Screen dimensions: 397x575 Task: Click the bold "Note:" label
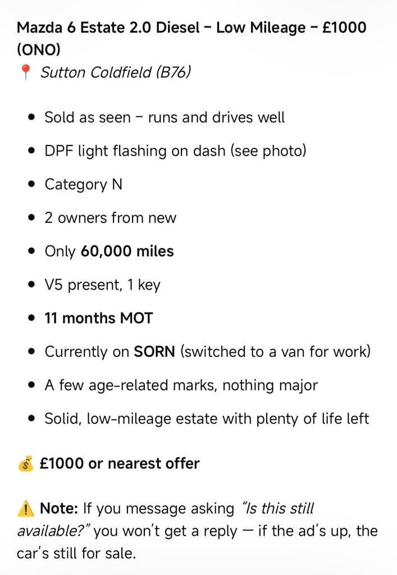pos(58,509)
